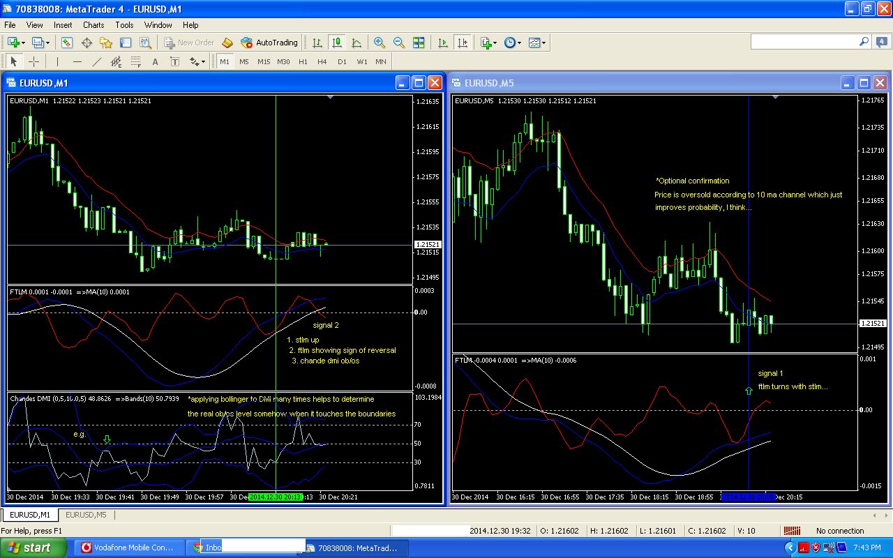
Task: Expand the Profiles dropdown arrow
Action: [47, 43]
